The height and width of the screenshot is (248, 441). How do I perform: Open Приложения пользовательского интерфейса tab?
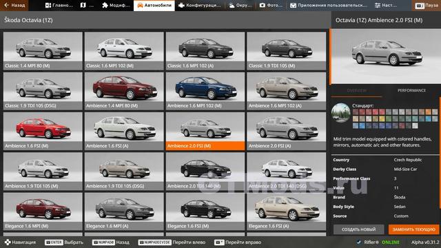pos(329,6)
